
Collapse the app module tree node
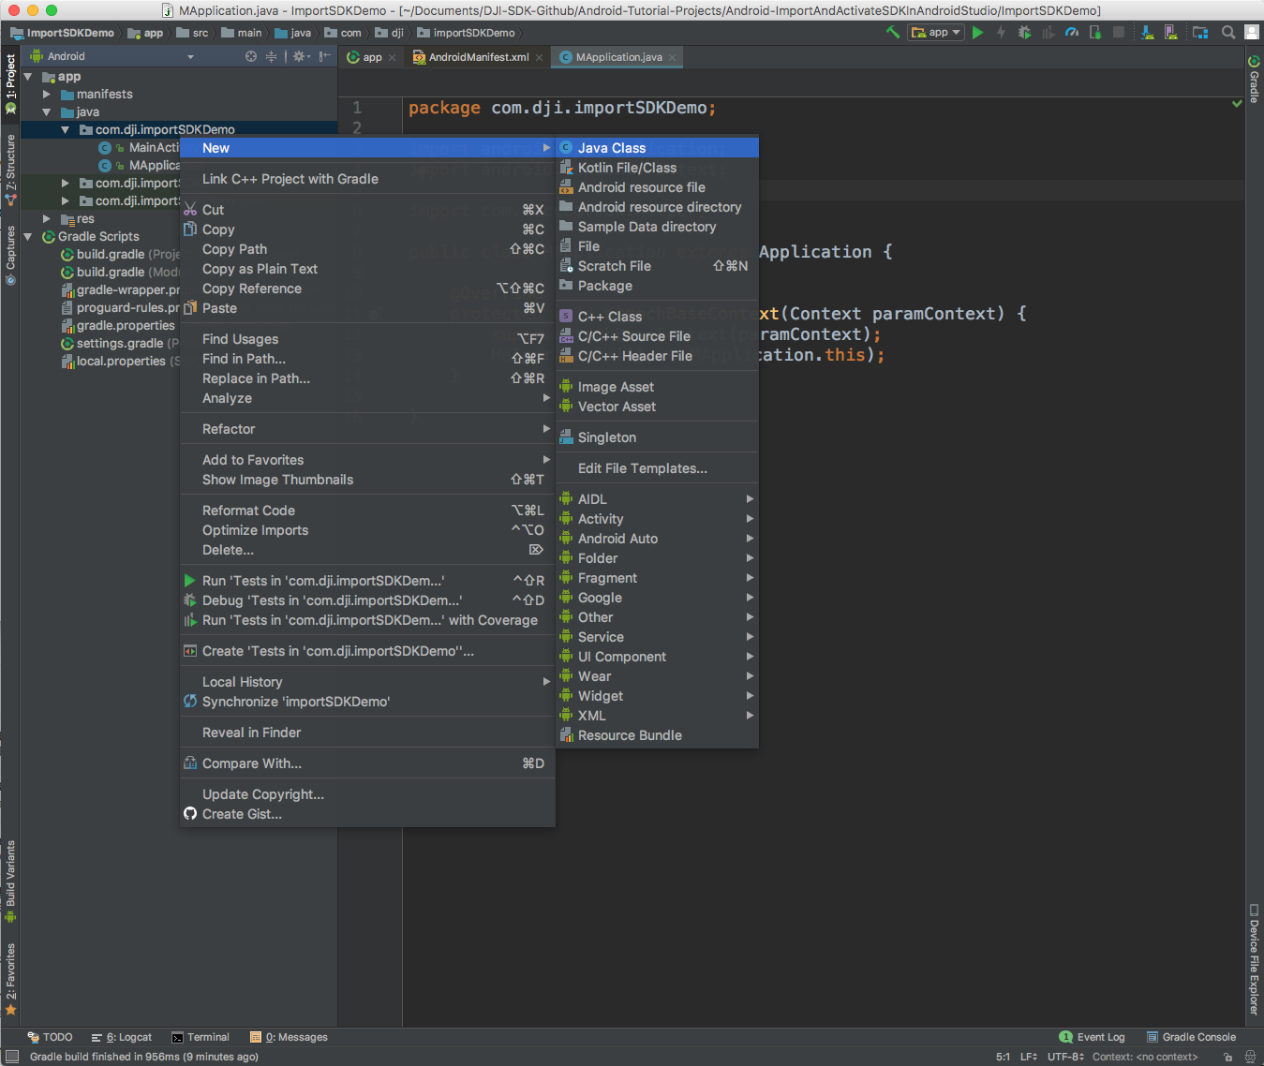click(x=28, y=77)
